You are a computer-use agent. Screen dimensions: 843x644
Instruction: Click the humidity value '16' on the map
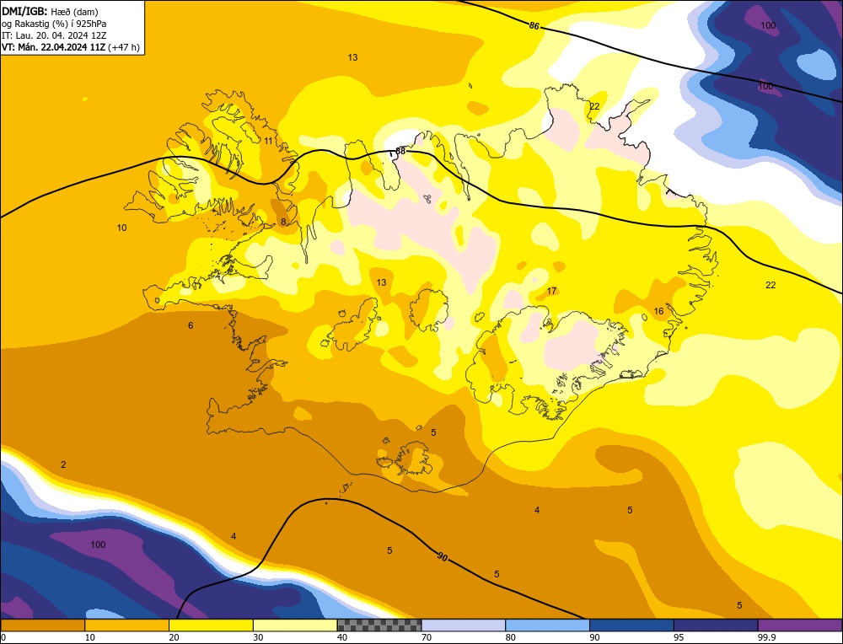tap(658, 311)
